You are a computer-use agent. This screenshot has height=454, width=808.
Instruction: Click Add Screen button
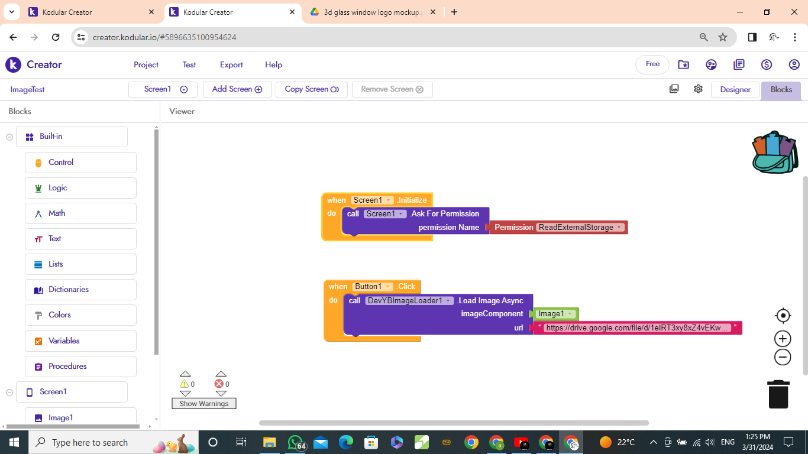[237, 89]
